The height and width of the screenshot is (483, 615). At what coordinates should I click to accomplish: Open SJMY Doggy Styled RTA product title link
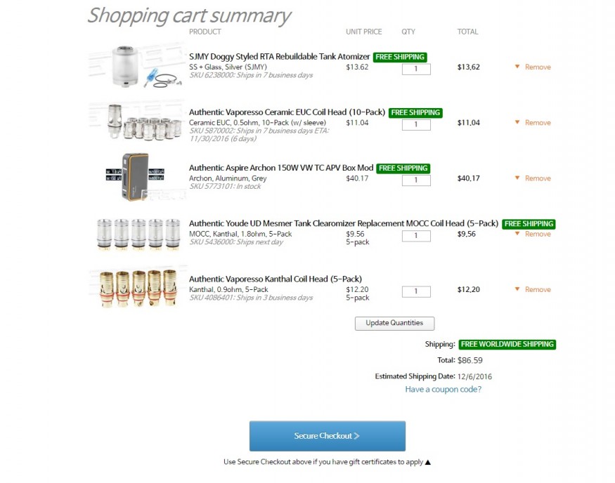[x=279, y=57]
